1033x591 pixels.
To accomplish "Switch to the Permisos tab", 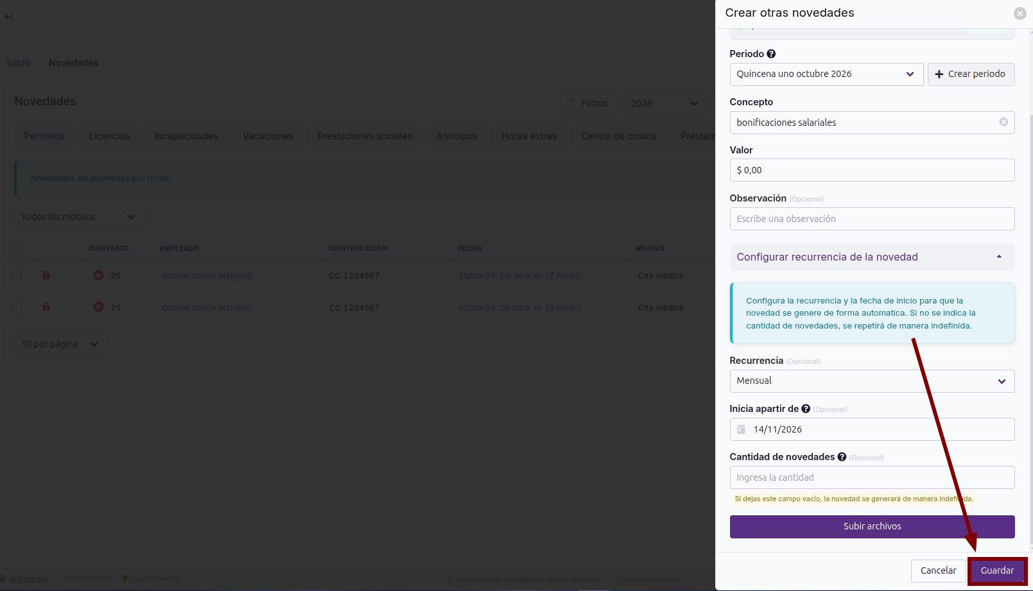I will point(44,136).
